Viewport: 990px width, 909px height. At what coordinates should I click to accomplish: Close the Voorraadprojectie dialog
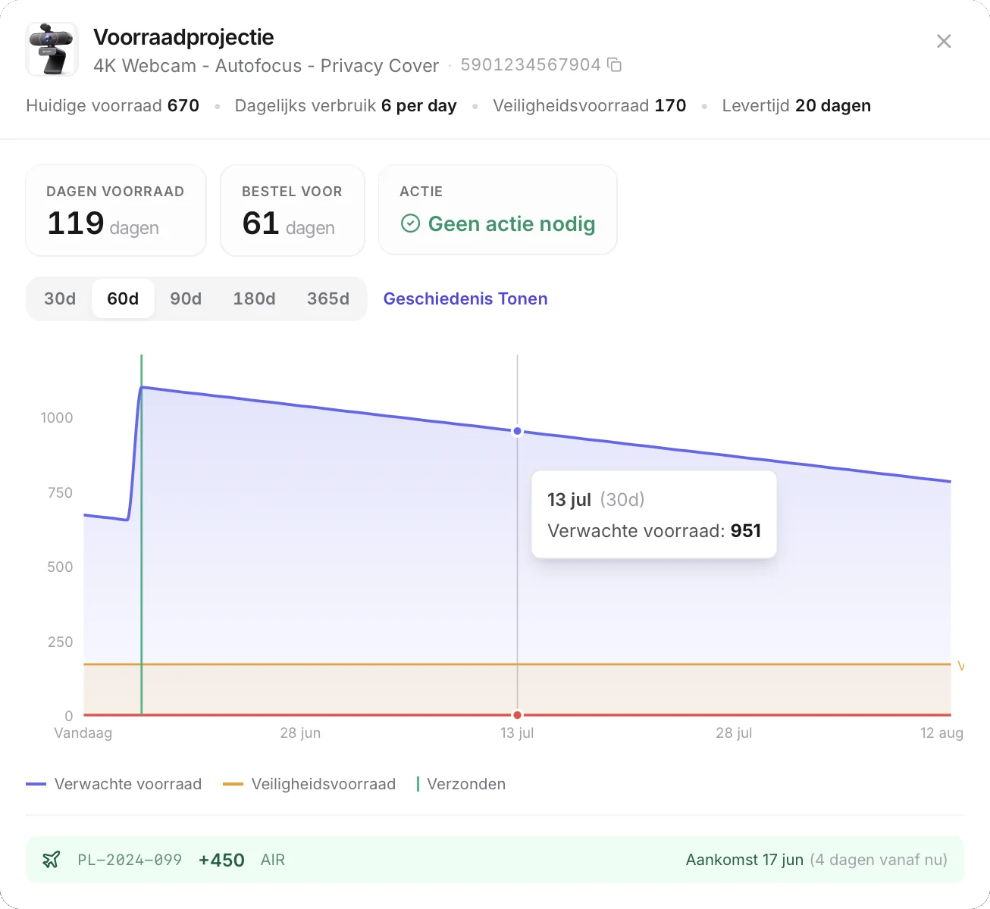[x=944, y=41]
